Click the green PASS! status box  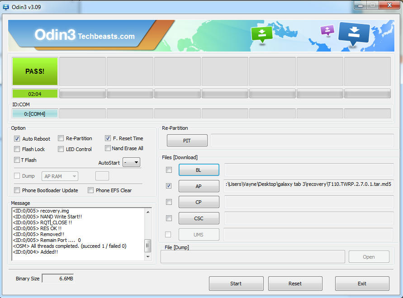click(35, 71)
